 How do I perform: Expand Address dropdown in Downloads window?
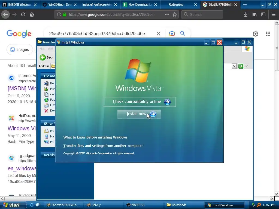pos(234,66)
